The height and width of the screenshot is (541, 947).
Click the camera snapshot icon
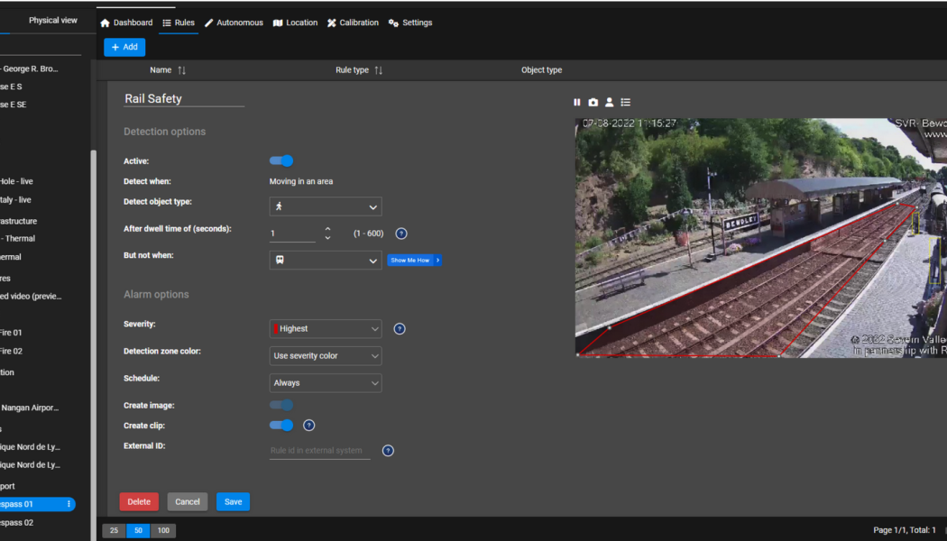[x=593, y=102]
